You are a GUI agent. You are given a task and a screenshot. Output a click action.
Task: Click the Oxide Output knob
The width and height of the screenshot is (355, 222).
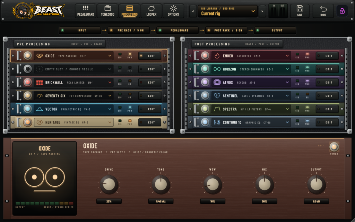point(316,185)
